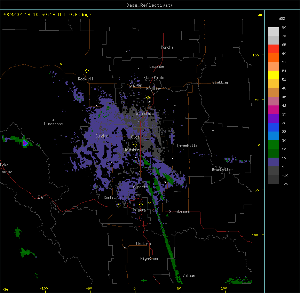Select the violet 36-39 dBZ legend swatch

[x=274, y=119]
